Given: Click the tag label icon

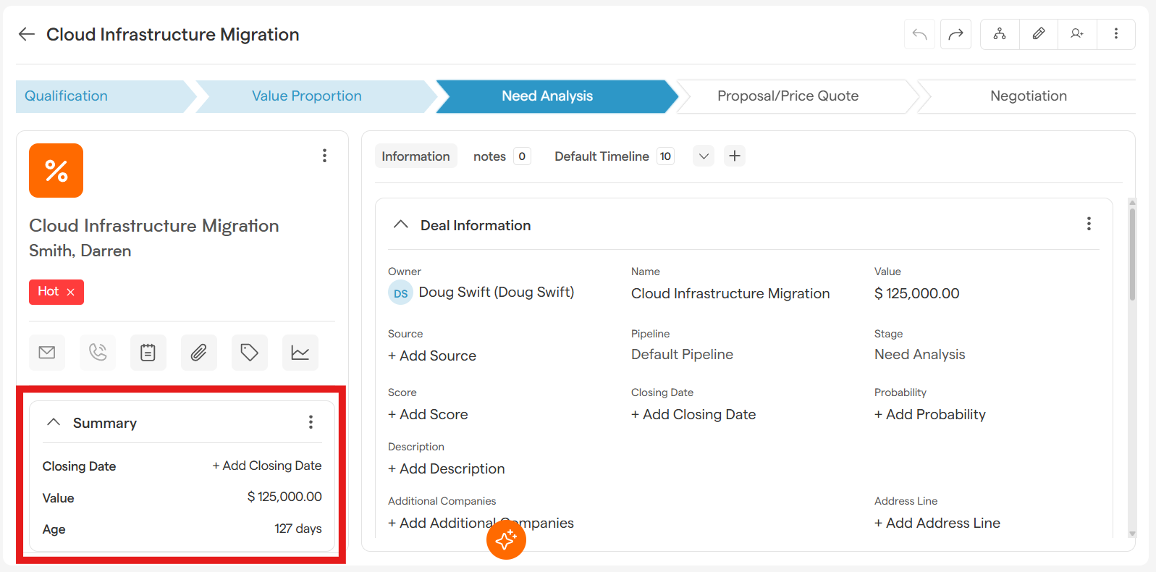Looking at the screenshot, I should tap(250, 353).
